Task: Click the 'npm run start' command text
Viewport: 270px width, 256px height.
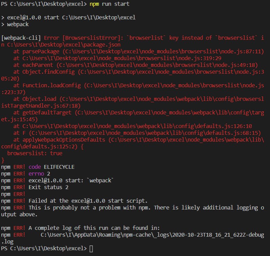Action: click(109, 4)
